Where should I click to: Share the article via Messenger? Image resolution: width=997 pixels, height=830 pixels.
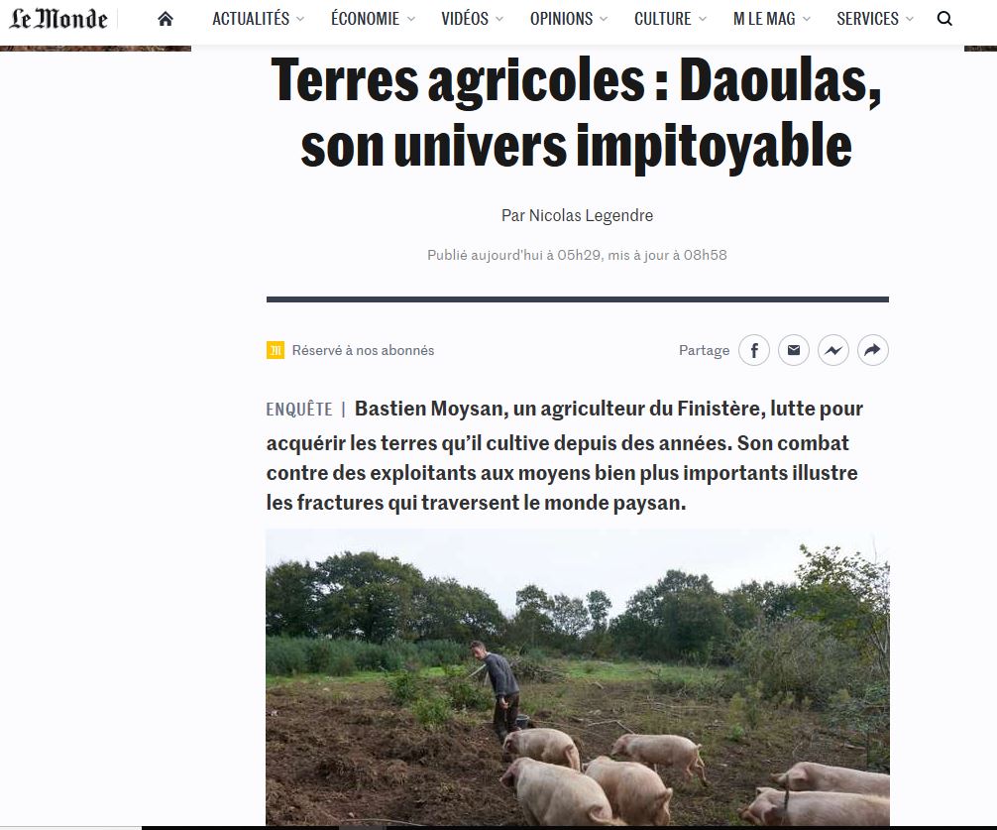(x=832, y=350)
